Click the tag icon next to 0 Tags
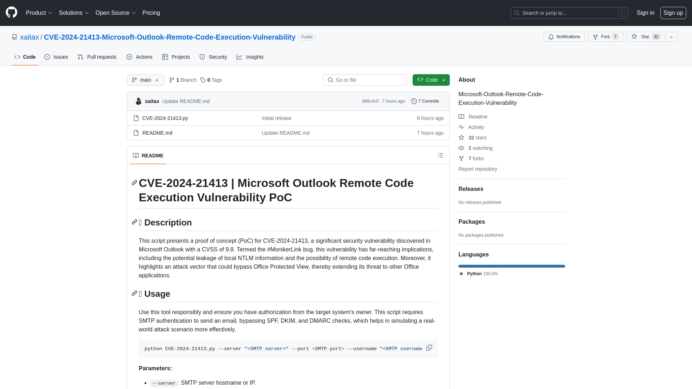Image resolution: width=692 pixels, height=389 pixels. [203, 80]
